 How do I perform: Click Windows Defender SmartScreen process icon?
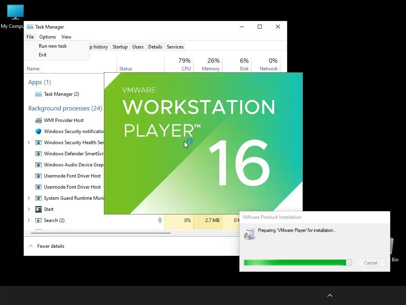click(x=38, y=154)
